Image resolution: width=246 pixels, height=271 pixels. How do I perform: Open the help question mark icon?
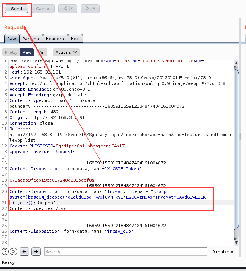point(5,251)
